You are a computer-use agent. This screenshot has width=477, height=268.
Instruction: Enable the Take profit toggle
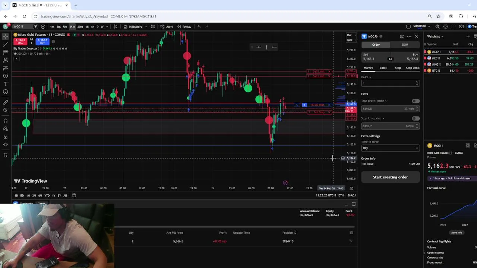pos(416,101)
